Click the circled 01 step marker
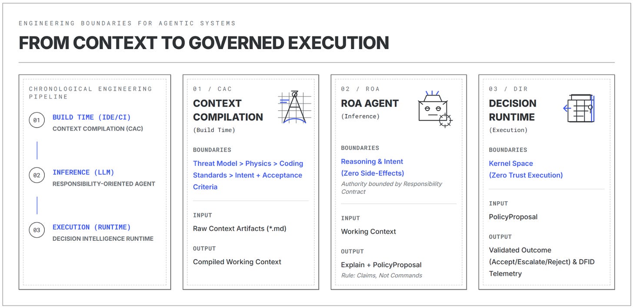Screen dimensions: 633x308 click(37, 120)
